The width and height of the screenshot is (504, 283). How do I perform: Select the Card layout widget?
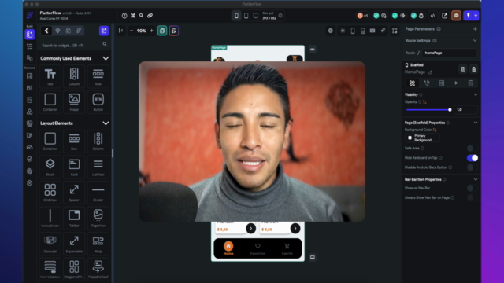(x=74, y=167)
